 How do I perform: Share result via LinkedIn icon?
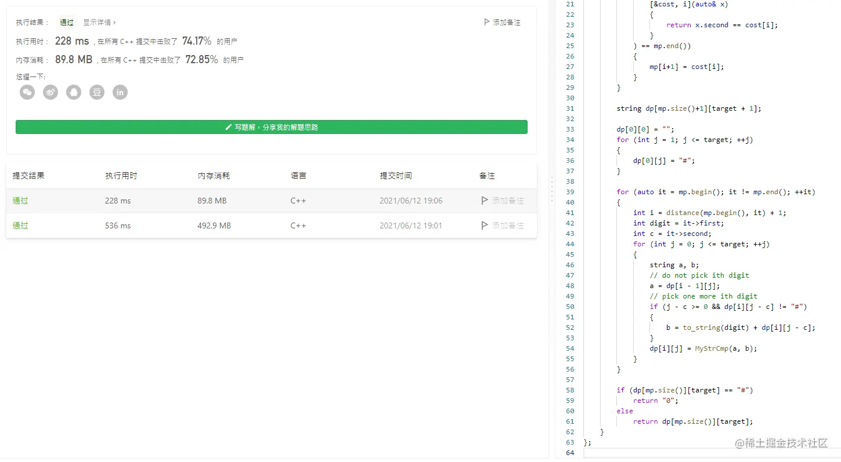click(x=120, y=92)
